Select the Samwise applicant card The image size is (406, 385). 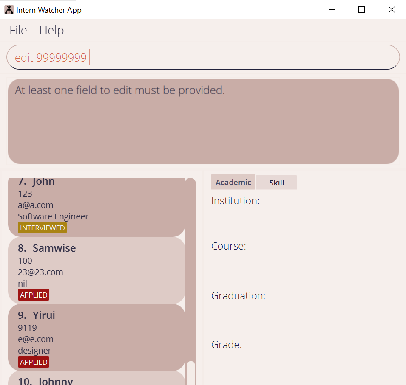(x=97, y=270)
